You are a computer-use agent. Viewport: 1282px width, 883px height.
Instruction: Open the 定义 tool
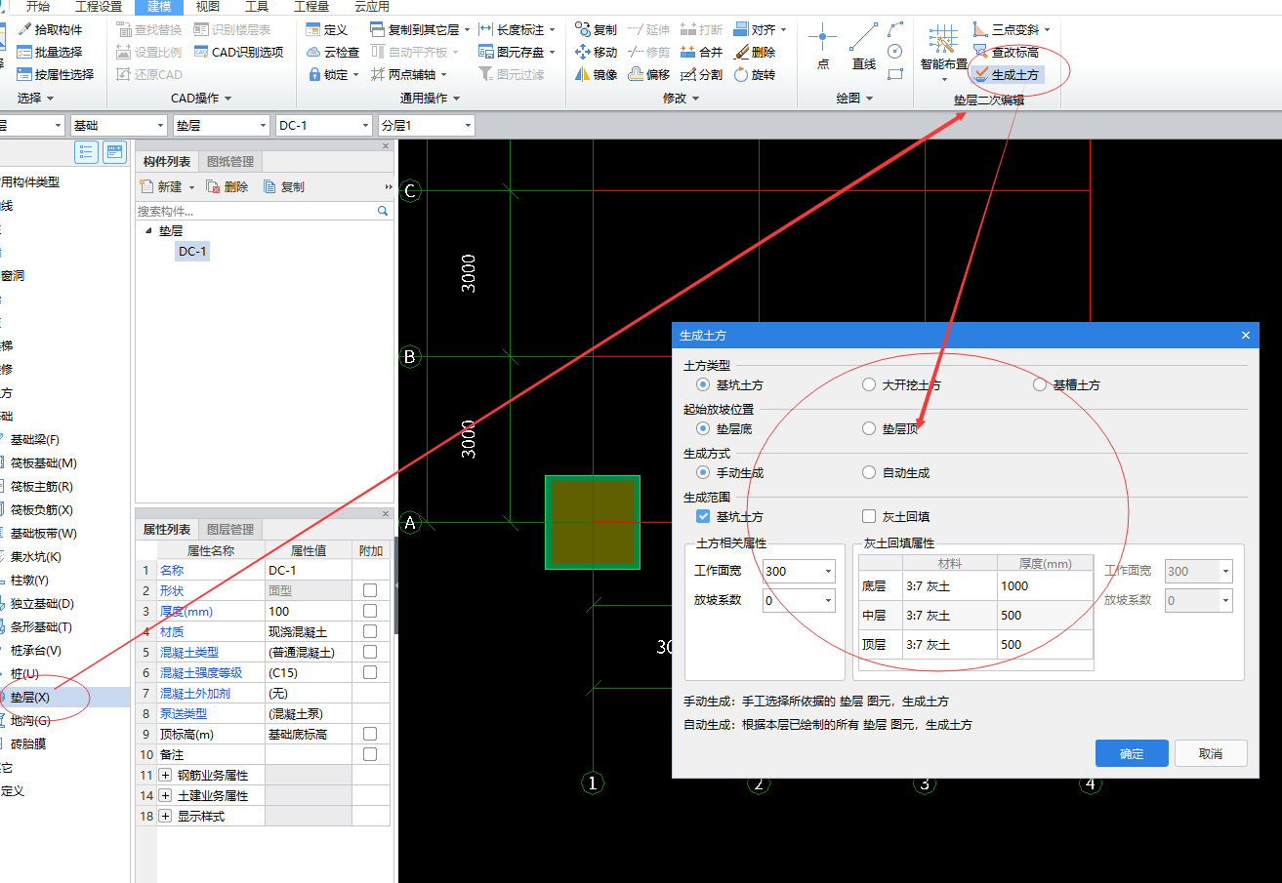coord(327,29)
